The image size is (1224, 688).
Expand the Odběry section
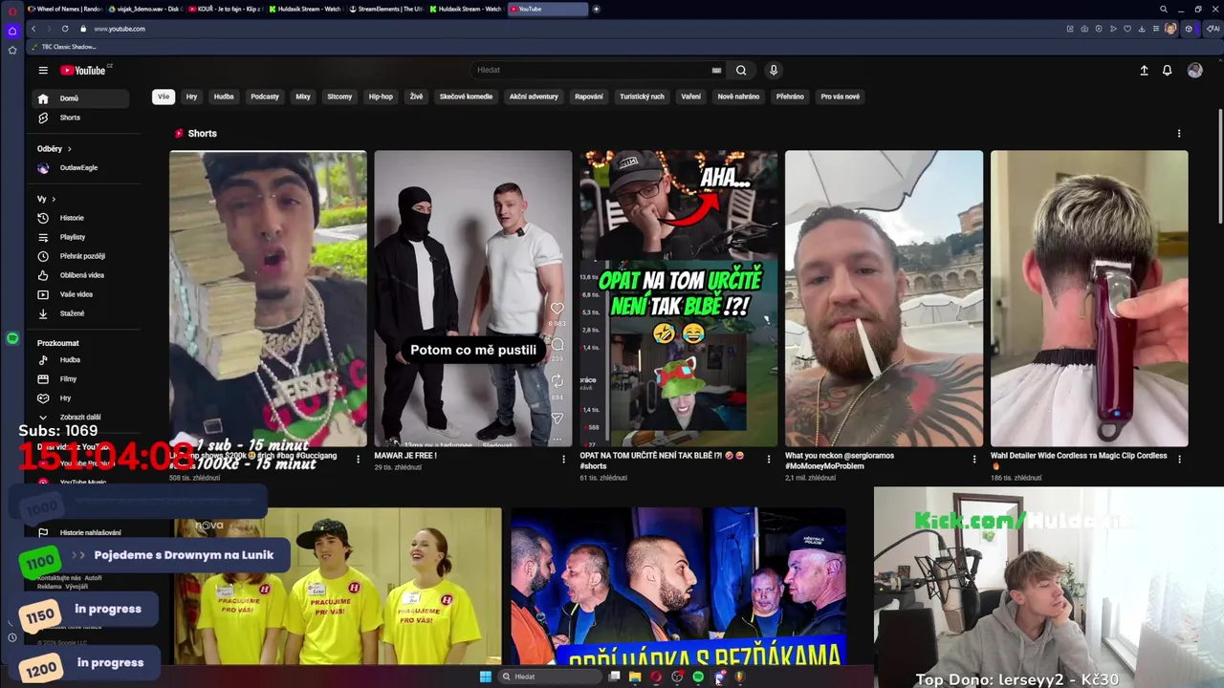pyautogui.click(x=55, y=149)
